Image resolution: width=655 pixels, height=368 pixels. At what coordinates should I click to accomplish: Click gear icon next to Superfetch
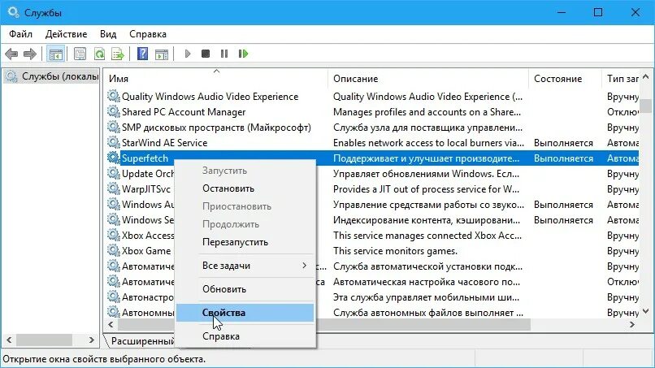coord(113,158)
